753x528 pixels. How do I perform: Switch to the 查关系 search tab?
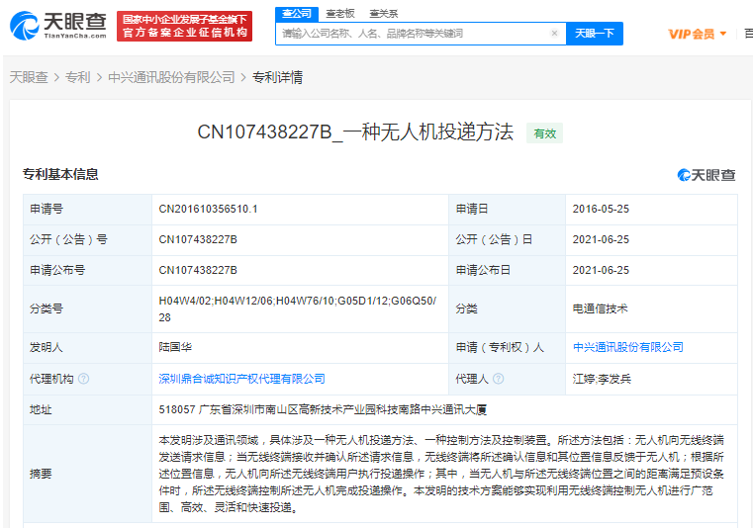(x=383, y=14)
